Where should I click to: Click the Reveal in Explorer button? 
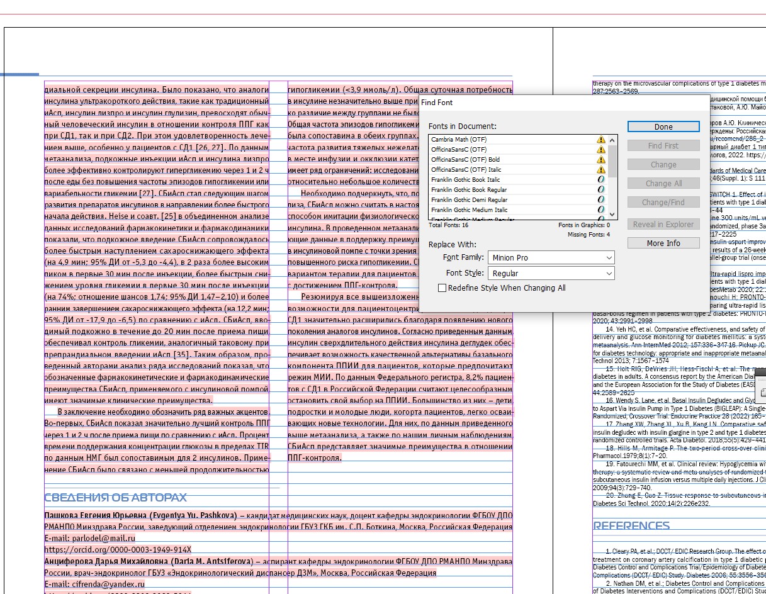[663, 225]
